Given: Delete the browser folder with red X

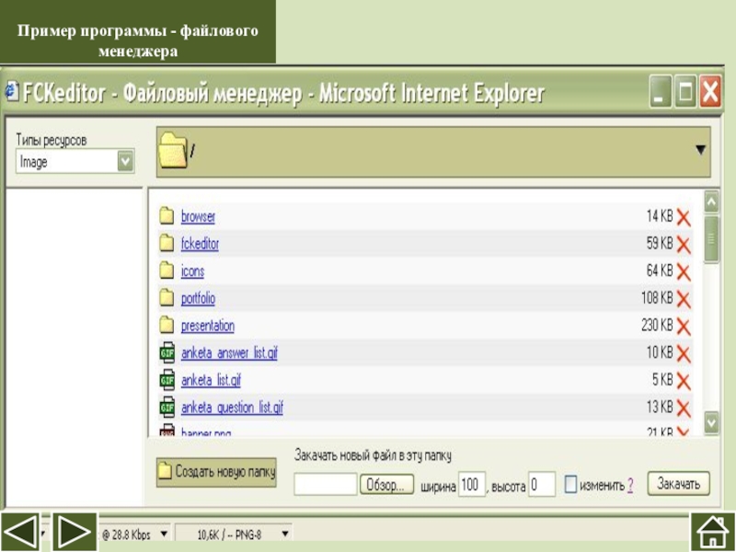Looking at the screenshot, I should click(x=684, y=218).
